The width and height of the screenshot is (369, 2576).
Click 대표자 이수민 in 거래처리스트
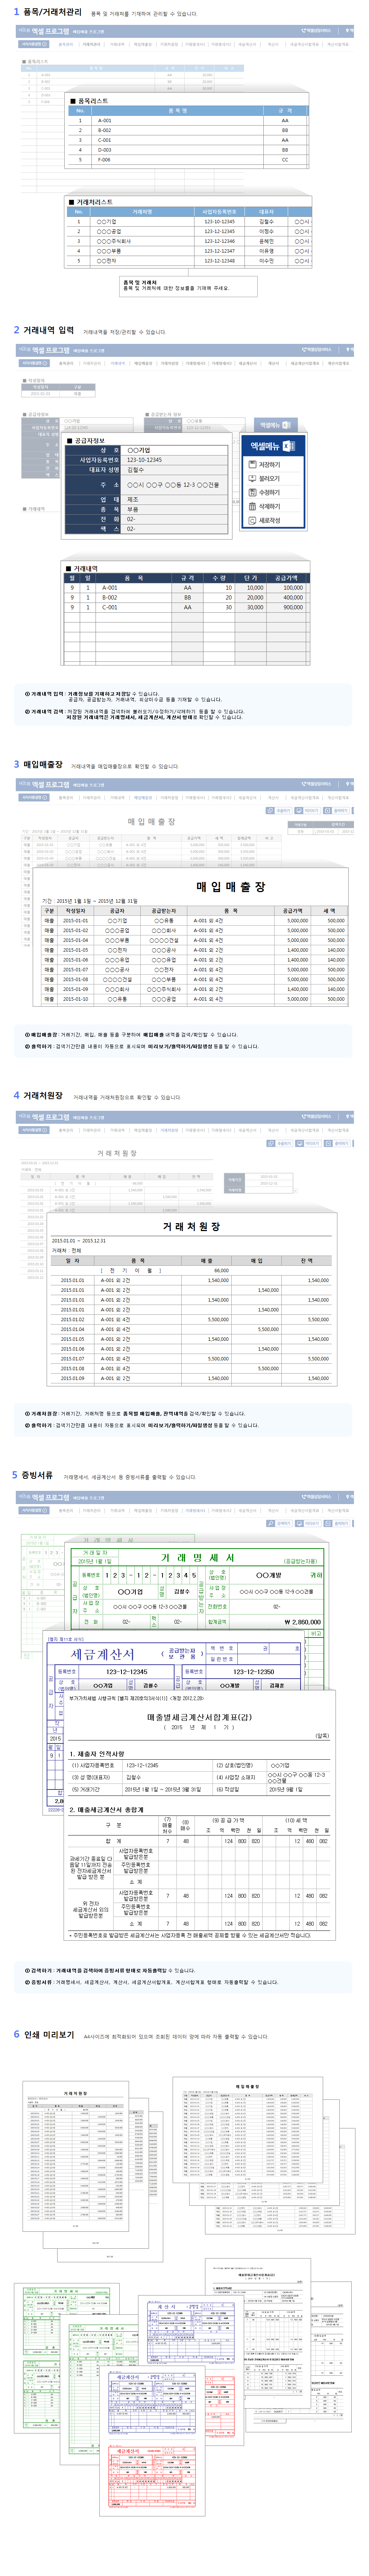tap(266, 261)
